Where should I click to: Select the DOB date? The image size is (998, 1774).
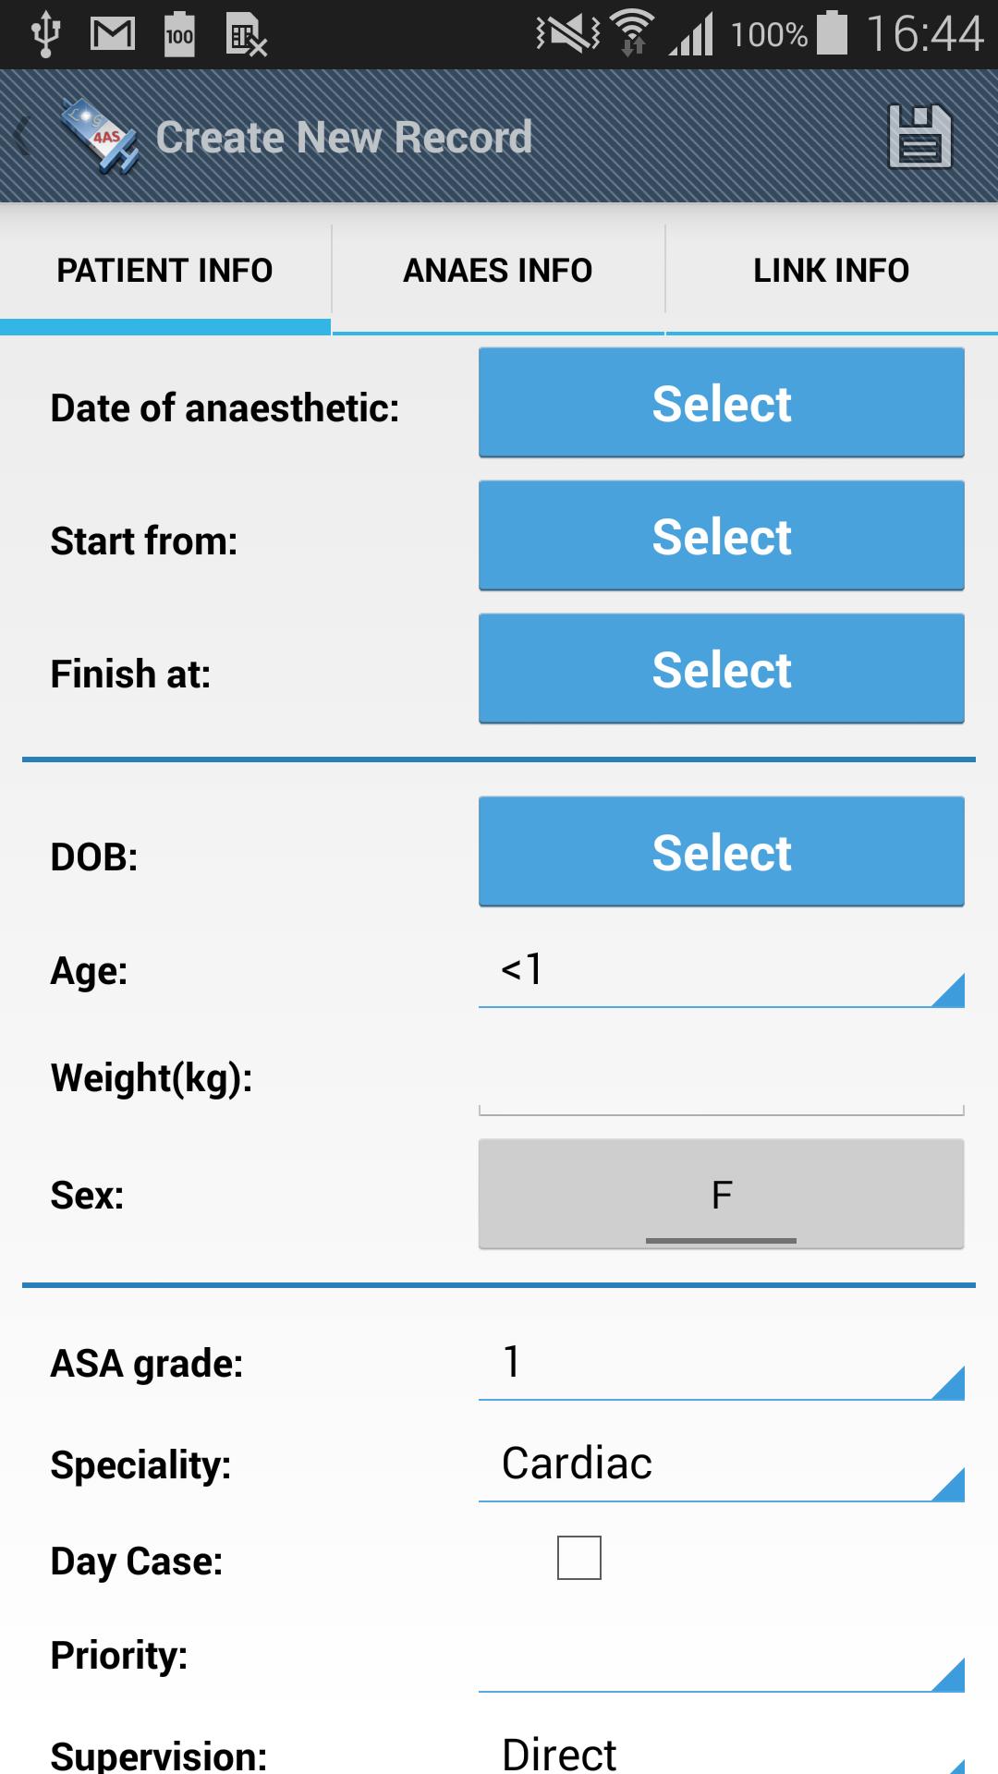(x=721, y=852)
